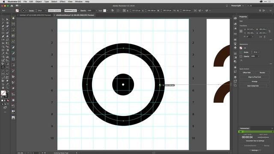Open the fill dropdown arrow in control bar
Image resolution: width=274 pixels, height=154 pixels.
point(20,11)
